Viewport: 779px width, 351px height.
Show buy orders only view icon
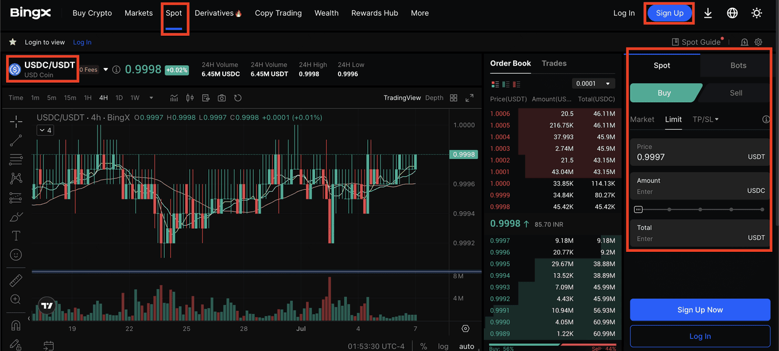[x=507, y=83]
